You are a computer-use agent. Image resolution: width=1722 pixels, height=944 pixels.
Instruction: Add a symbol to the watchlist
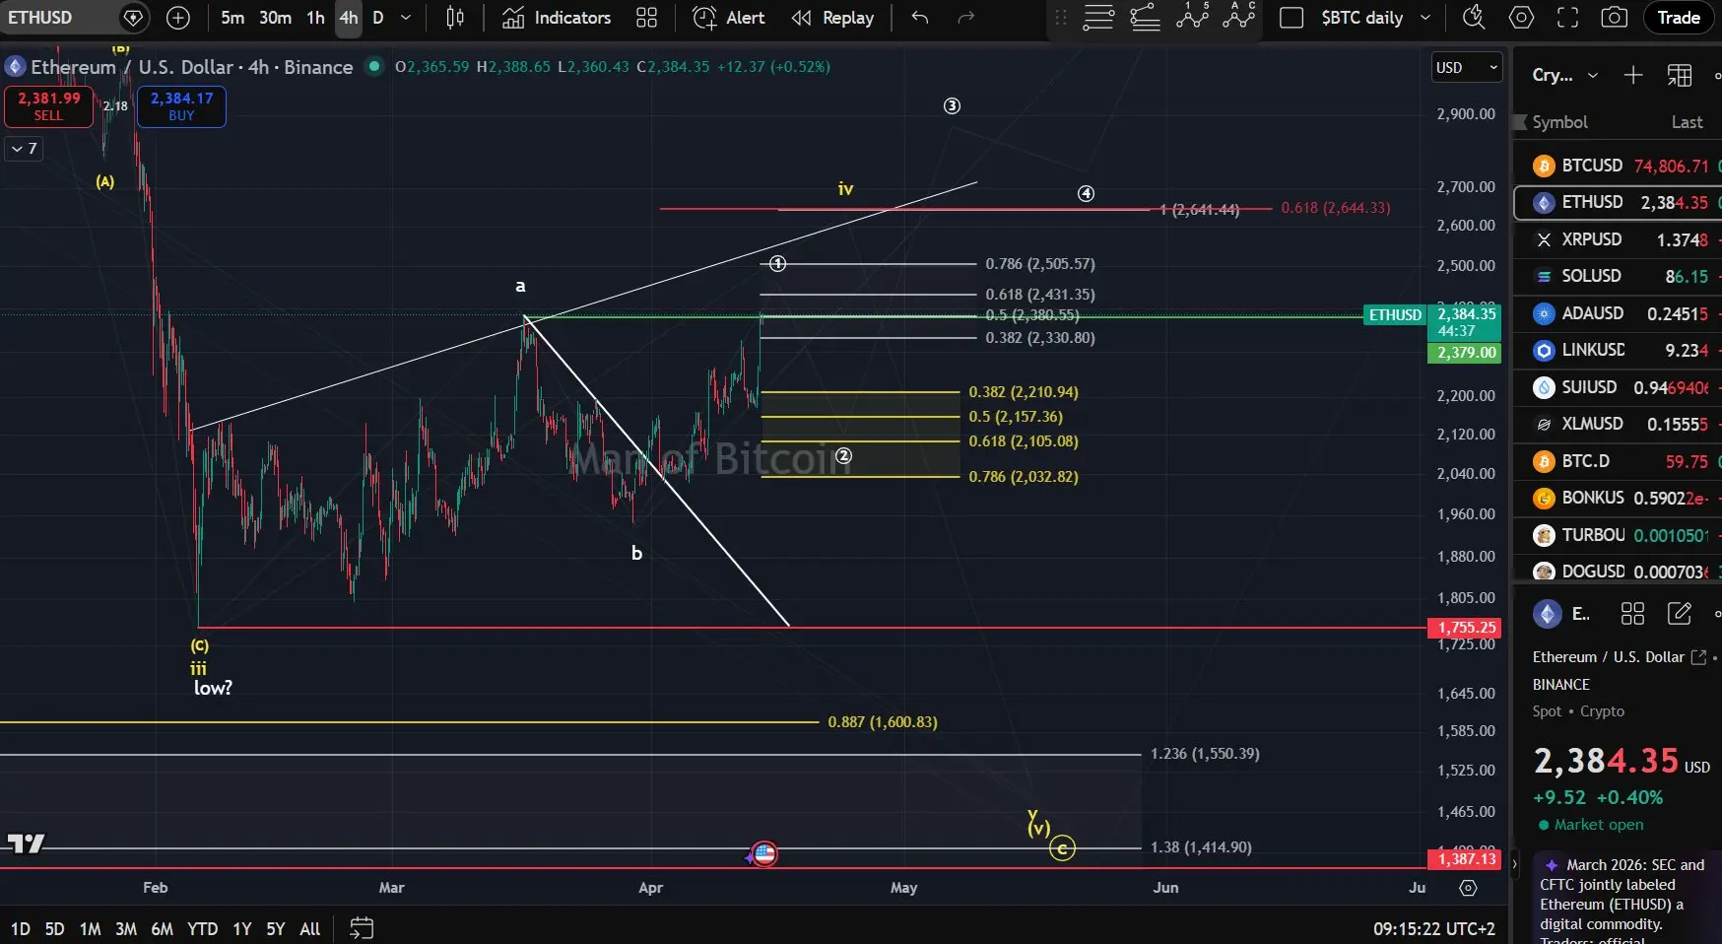click(1632, 75)
